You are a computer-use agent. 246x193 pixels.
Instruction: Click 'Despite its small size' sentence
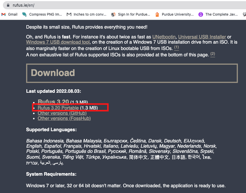[87, 27]
